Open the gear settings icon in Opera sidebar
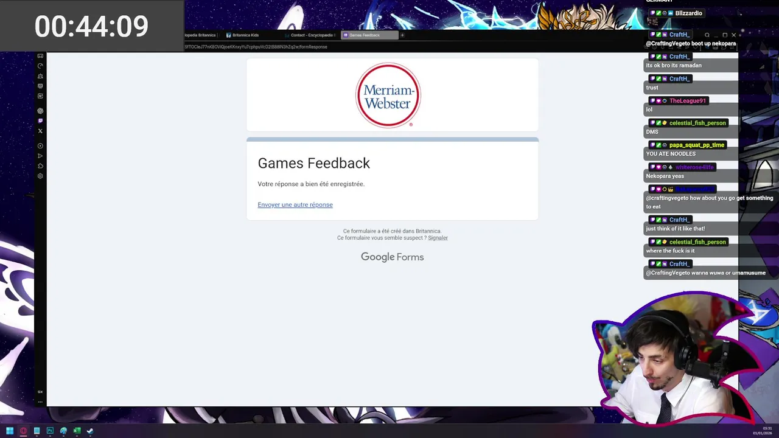 tap(40, 176)
